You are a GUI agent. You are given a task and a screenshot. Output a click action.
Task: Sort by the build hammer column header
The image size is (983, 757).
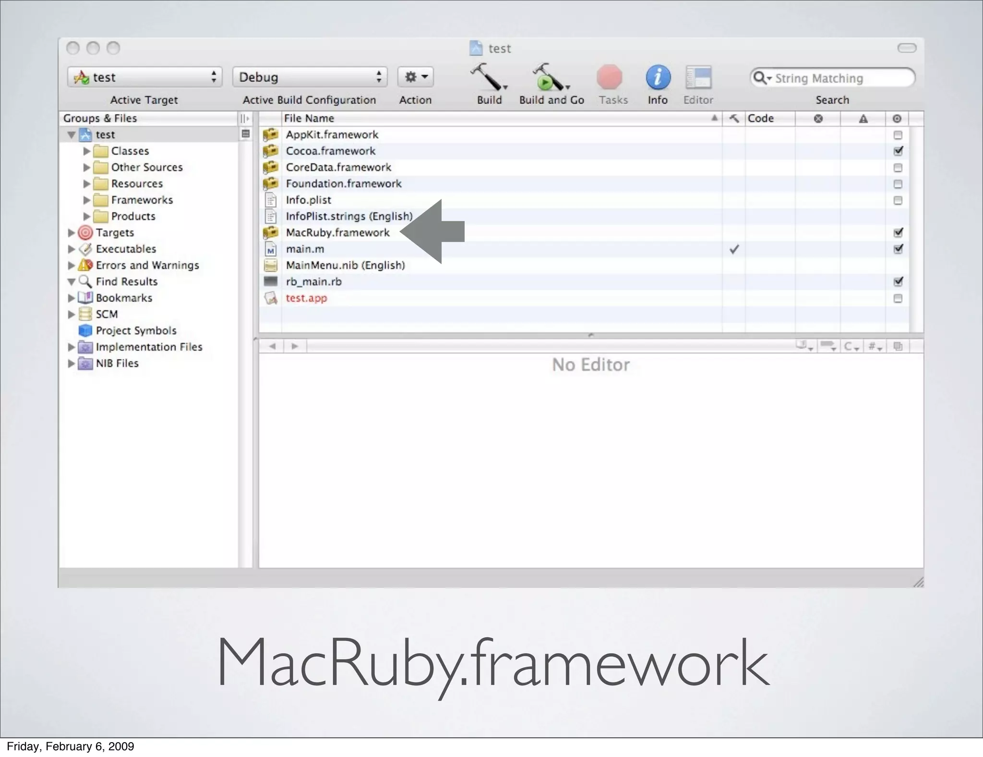[x=734, y=119]
